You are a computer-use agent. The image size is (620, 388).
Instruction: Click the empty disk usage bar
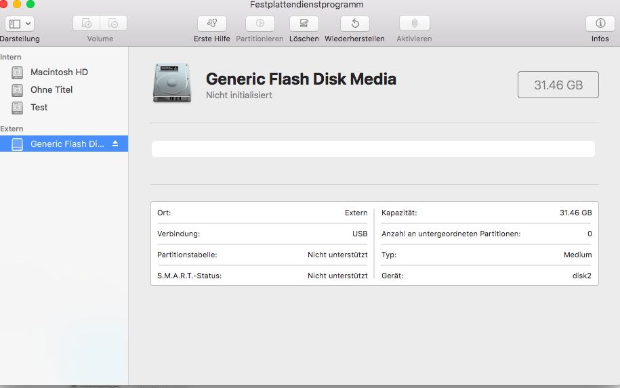tap(373, 149)
